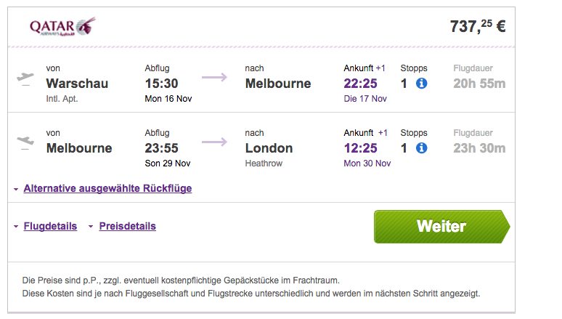Viewport: 562px width, 319px height.
Task: Click the 23:55 departure time
Action: pyautogui.click(x=161, y=148)
